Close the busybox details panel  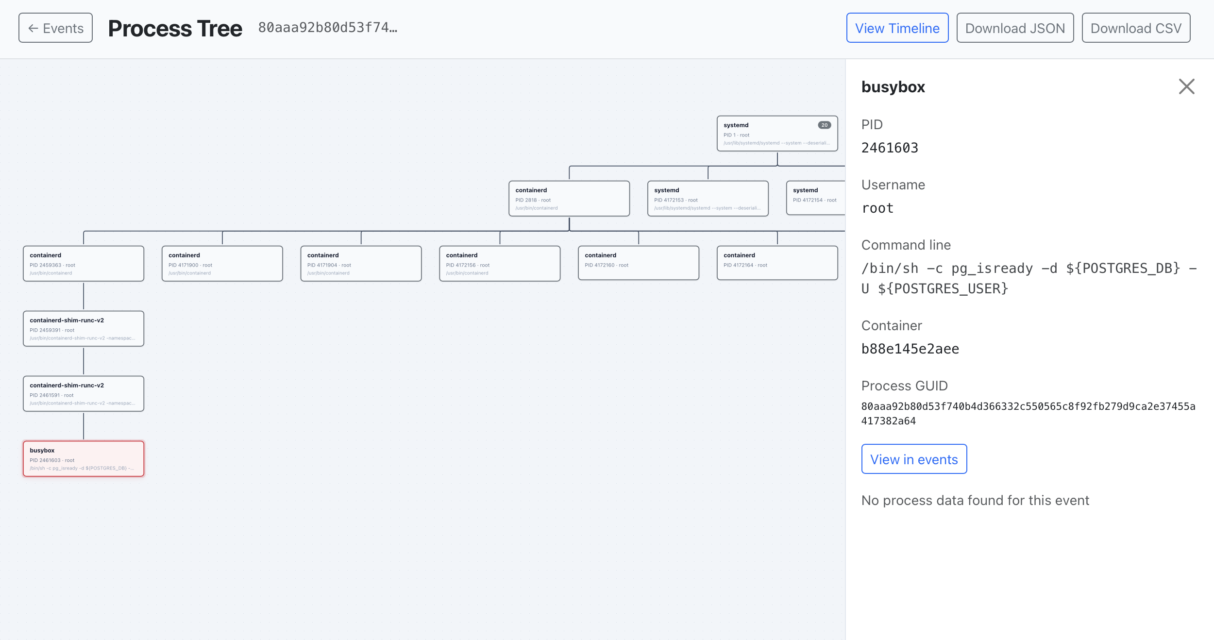tap(1186, 87)
